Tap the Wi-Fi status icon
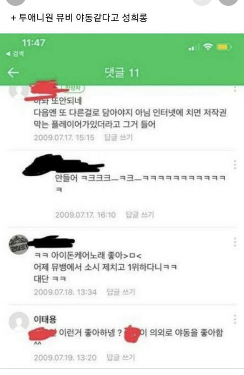The width and height of the screenshot is (244, 375). (x=208, y=47)
